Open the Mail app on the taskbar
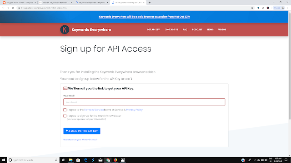This screenshot has width=291, height=163. tap(100, 160)
